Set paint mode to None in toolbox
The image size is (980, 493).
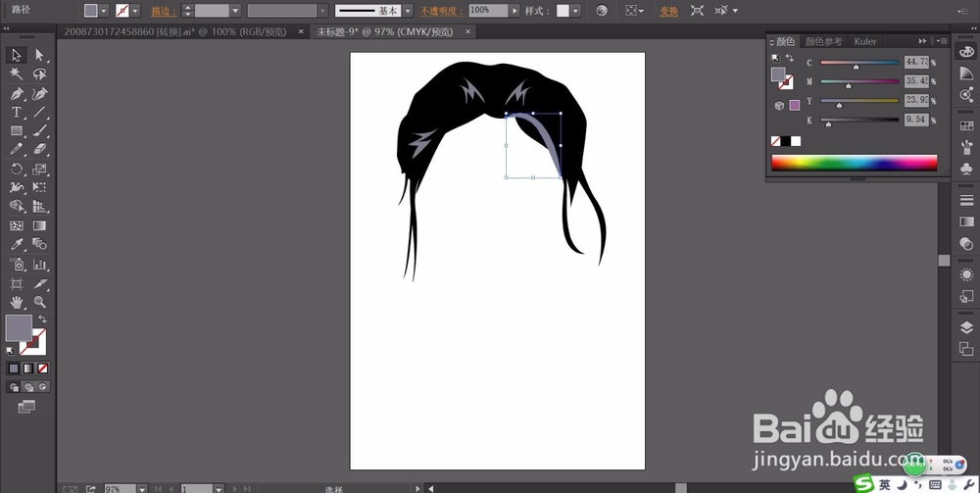[x=42, y=369]
